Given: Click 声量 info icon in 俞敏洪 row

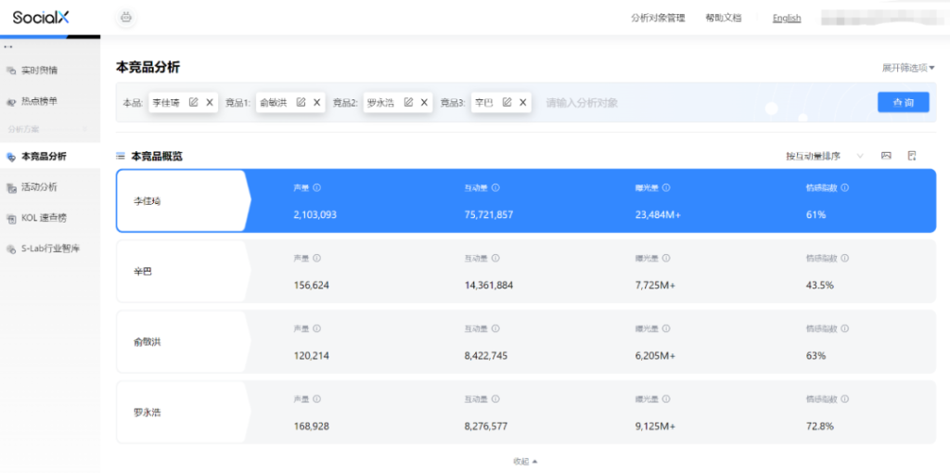Looking at the screenshot, I should point(317,328).
